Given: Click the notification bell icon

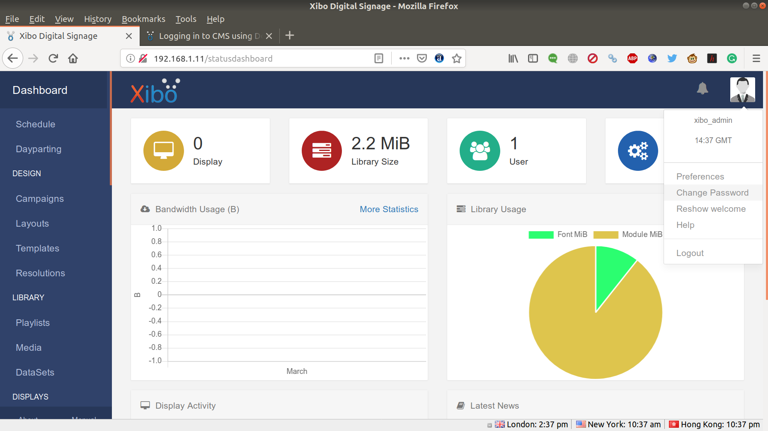Looking at the screenshot, I should pos(702,88).
